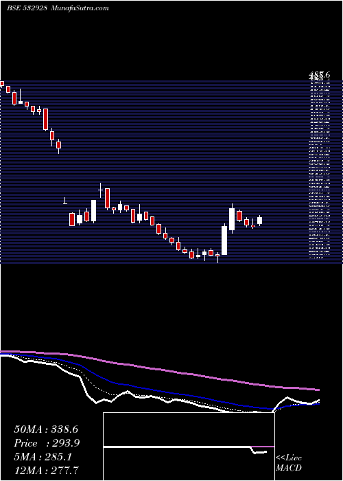Click the "BSE 532928" ticker label
Screen dimensions: 343x481
point(27,8)
